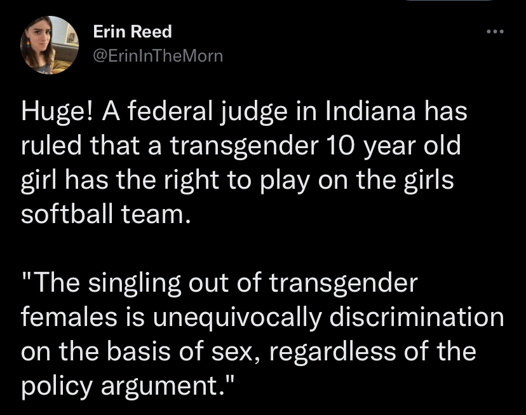Open the three-dot more options menu
The height and width of the screenshot is (415, 526).
pos(494,31)
